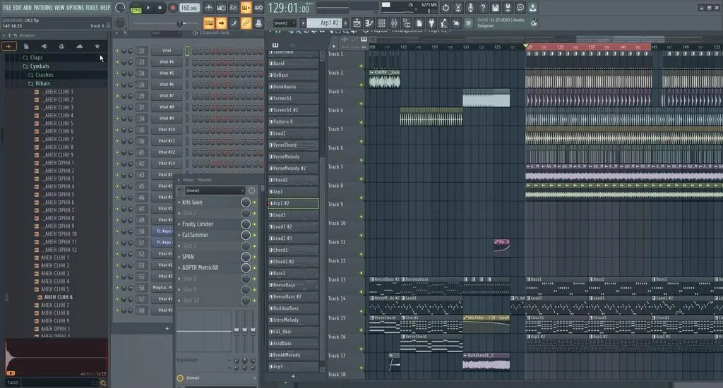Expand the kHs Gain slot menu arrow
Screen dimensions: 723x388
coord(179,202)
